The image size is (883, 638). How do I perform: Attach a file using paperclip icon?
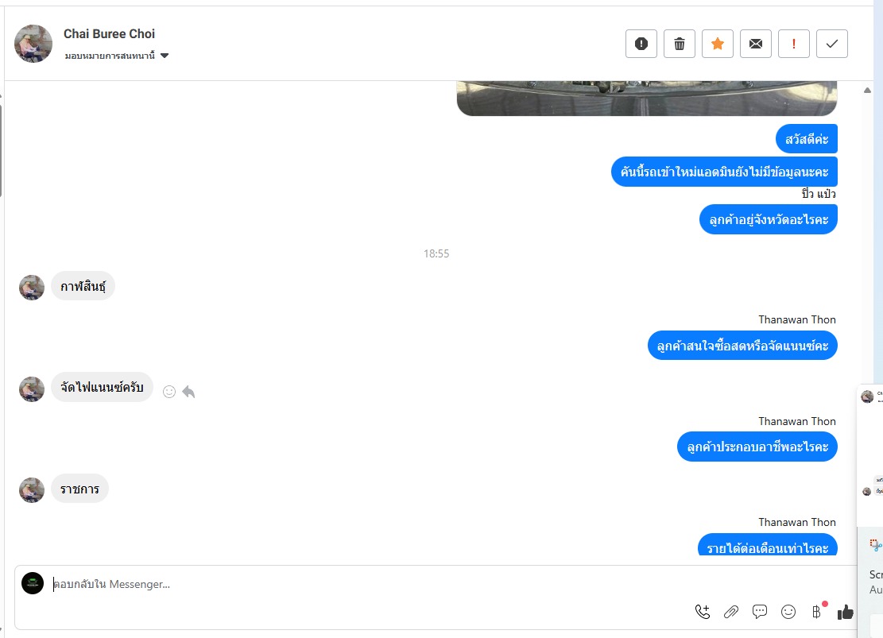pyautogui.click(x=731, y=612)
